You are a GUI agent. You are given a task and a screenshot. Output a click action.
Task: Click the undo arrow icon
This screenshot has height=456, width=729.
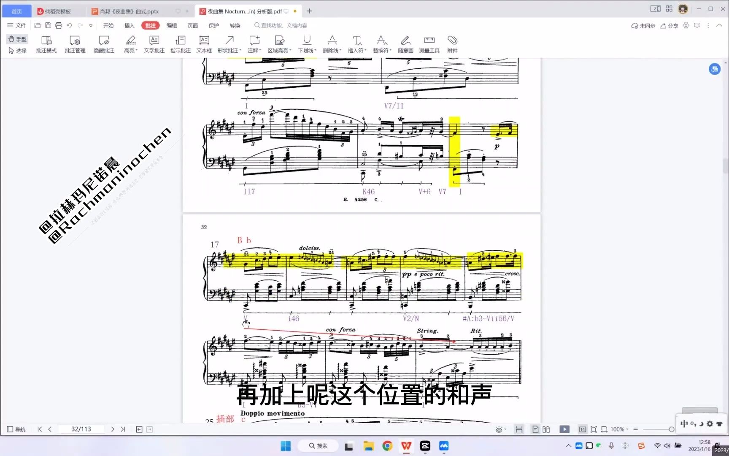tap(69, 25)
